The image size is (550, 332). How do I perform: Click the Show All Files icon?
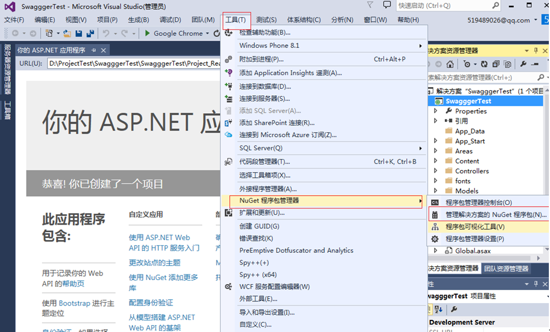pos(507,64)
